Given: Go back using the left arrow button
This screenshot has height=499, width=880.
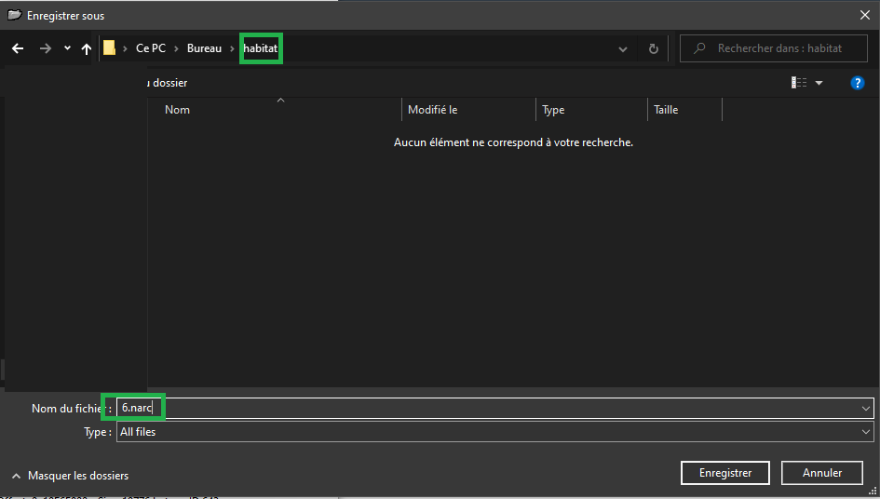Looking at the screenshot, I should tap(18, 48).
